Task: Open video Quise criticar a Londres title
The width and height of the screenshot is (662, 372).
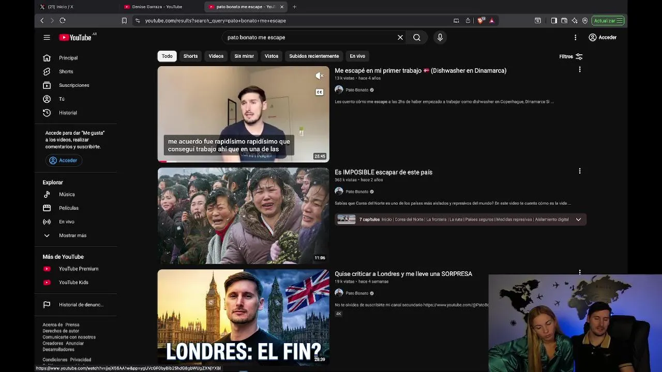Action: point(403,274)
